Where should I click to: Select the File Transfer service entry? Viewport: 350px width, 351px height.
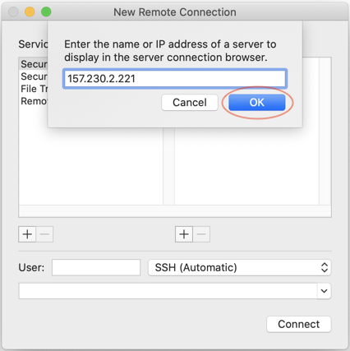click(34, 89)
